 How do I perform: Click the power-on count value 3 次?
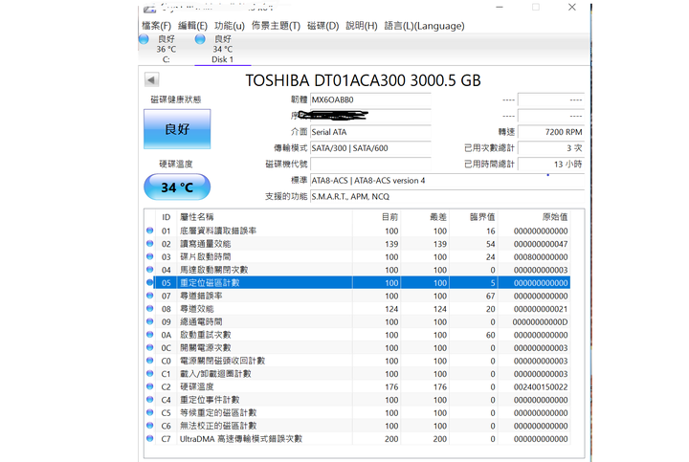[x=551, y=148]
